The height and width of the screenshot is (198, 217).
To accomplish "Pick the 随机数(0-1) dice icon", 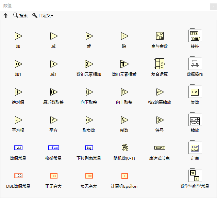I will (125, 147).
